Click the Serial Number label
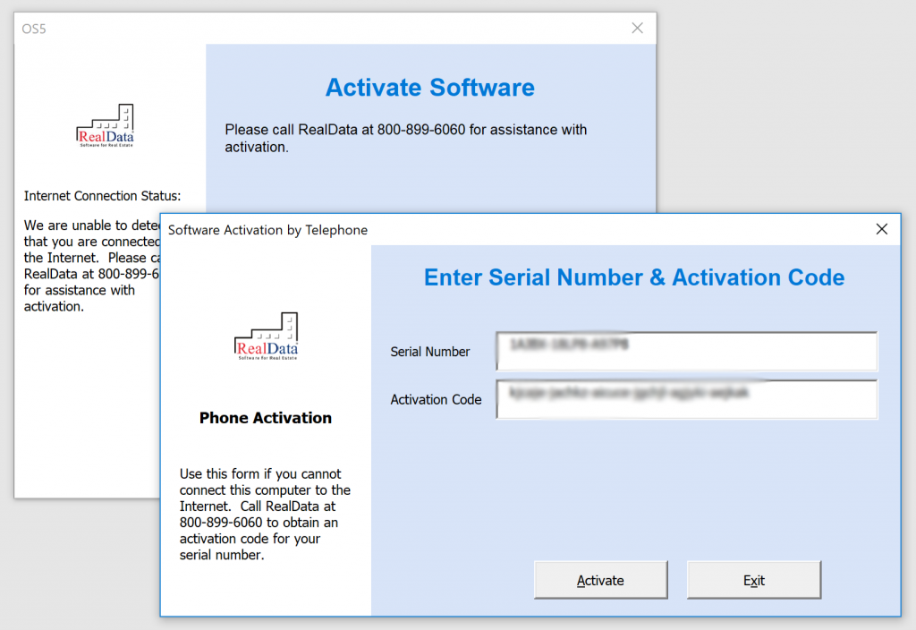The width and height of the screenshot is (916, 630). [430, 352]
